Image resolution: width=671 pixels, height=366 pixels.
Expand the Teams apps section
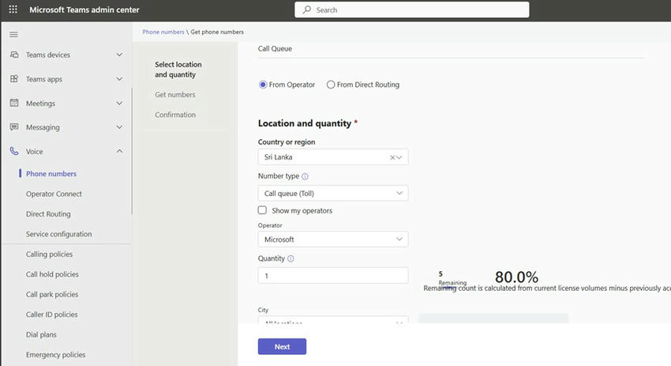click(x=119, y=79)
